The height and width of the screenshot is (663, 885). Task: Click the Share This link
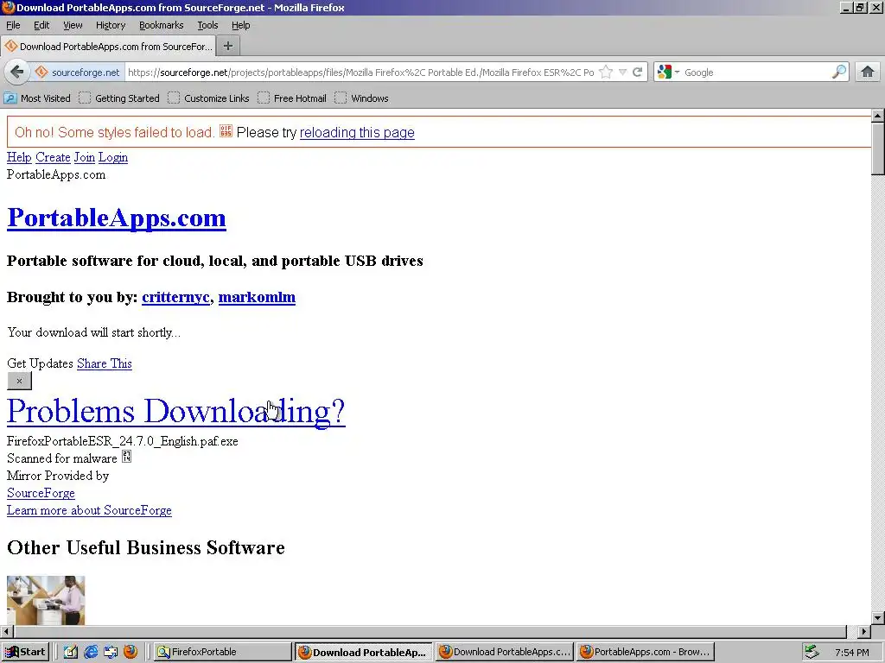coord(105,363)
